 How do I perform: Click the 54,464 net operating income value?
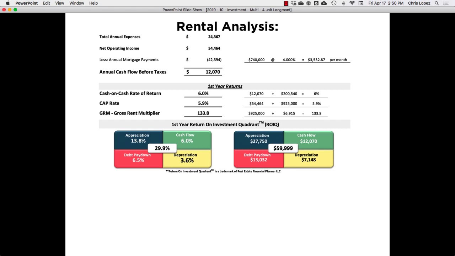[214, 48]
